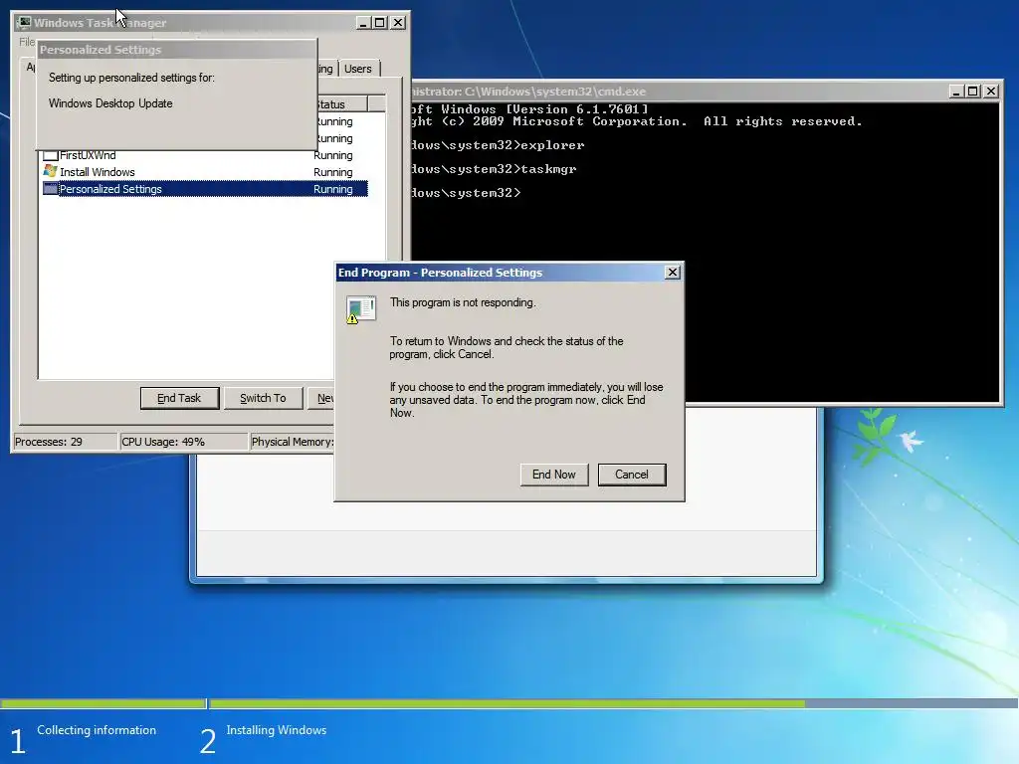The image size is (1019, 764).
Task: Close the Windows Task Manager window
Action: coord(398,23)
